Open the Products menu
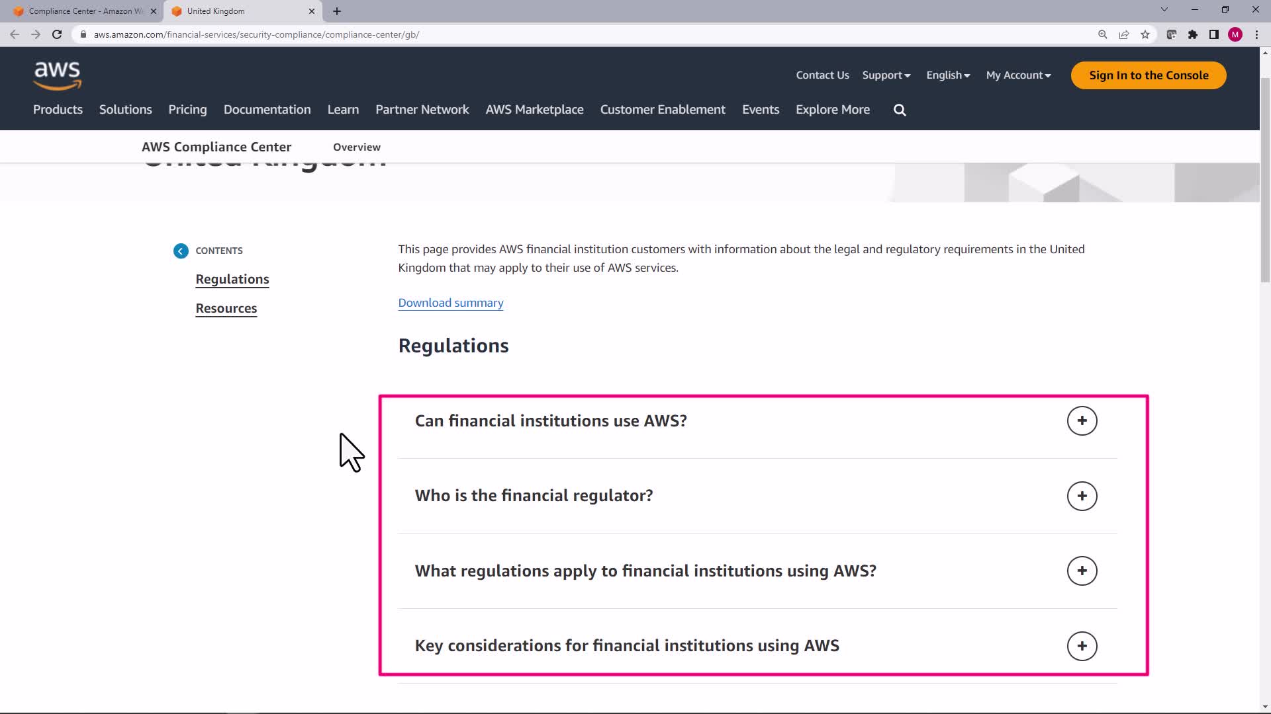 [x=58, y=110]
